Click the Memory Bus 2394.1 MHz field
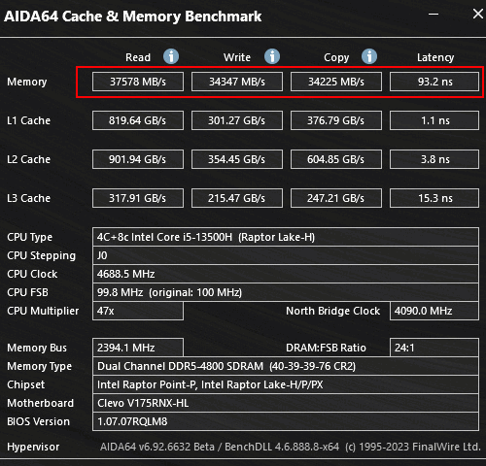The image size is (486, 466). (138, 348)
